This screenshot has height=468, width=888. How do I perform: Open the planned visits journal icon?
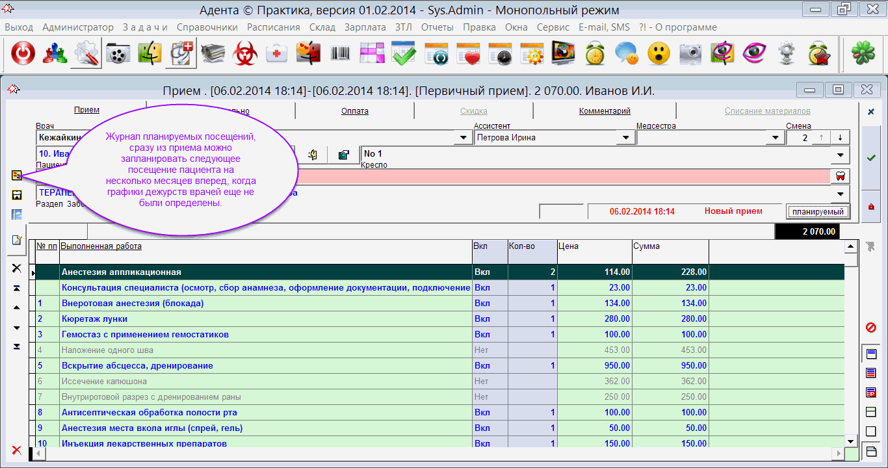[17, 175]
